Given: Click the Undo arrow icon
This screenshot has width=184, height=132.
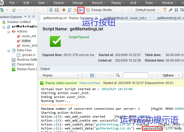Looking at the screenshot, I should [38, 10].
